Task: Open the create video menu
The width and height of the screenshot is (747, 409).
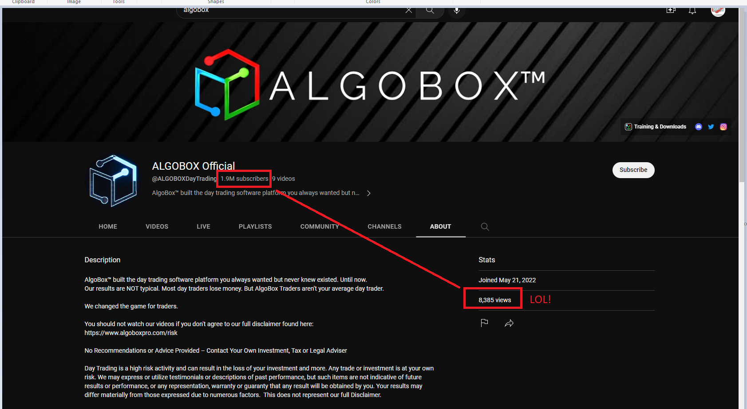Action: tap(671, 10)
